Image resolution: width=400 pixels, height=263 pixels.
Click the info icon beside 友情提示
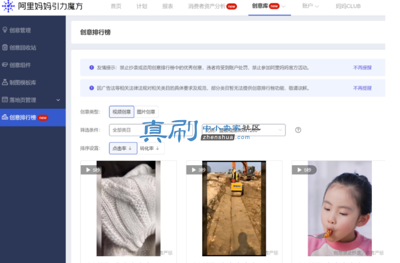coord(92,67)
